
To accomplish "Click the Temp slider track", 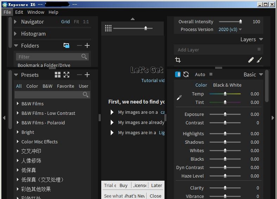I will (x=225, y=94).
